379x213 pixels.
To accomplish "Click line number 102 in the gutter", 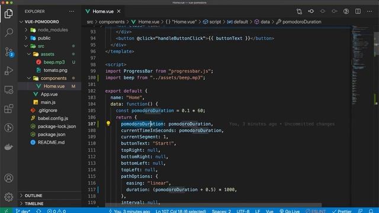I will [x=92, y=91].
